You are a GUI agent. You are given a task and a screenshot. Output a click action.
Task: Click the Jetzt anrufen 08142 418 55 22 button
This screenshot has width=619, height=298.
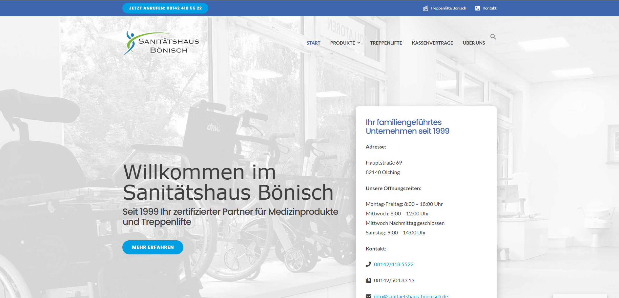165,8
